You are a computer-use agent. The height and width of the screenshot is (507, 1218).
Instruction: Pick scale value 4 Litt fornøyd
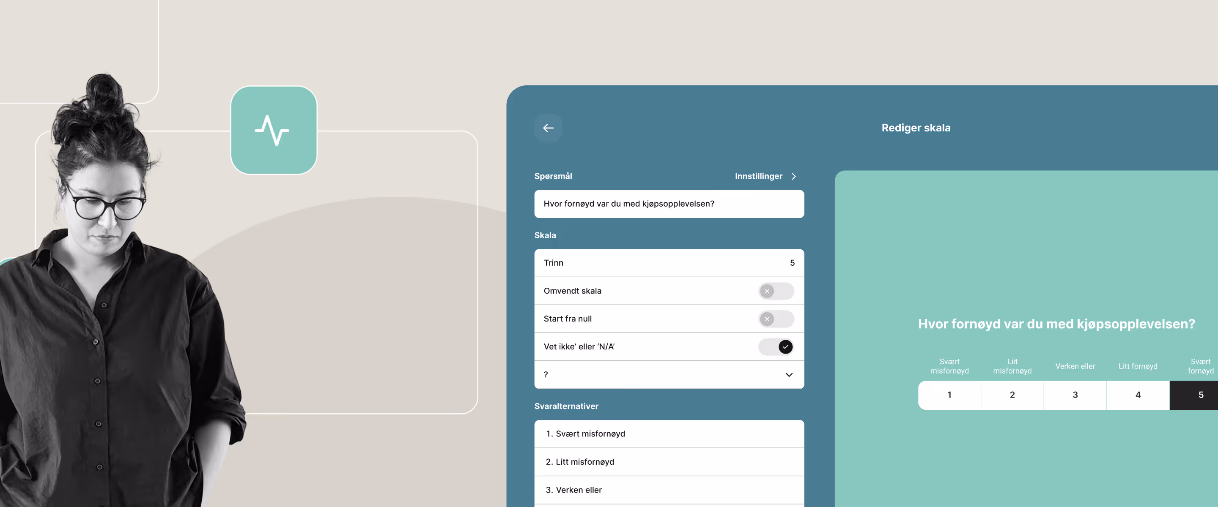1138,395
